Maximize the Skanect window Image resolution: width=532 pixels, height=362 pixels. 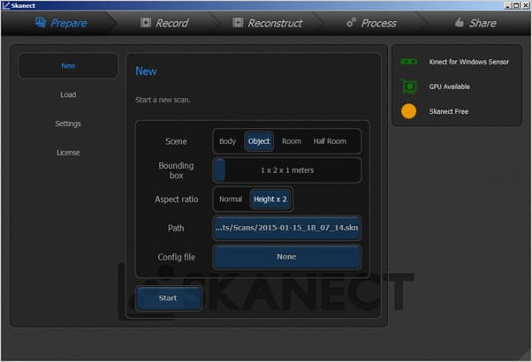click(x=516, y=5)
